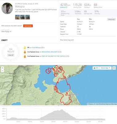Zoom in on the map with plus button

click(2, 68)
